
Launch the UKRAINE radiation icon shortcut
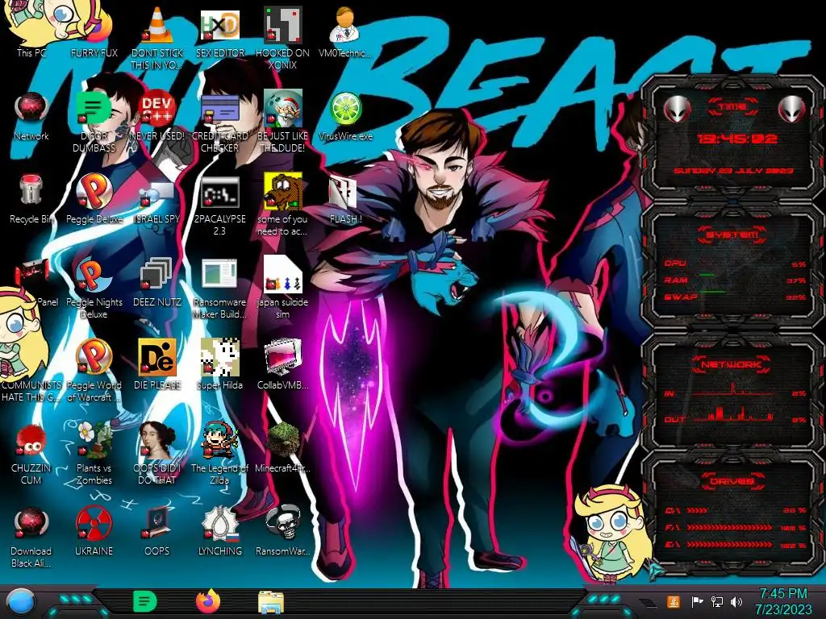[94, 523]
